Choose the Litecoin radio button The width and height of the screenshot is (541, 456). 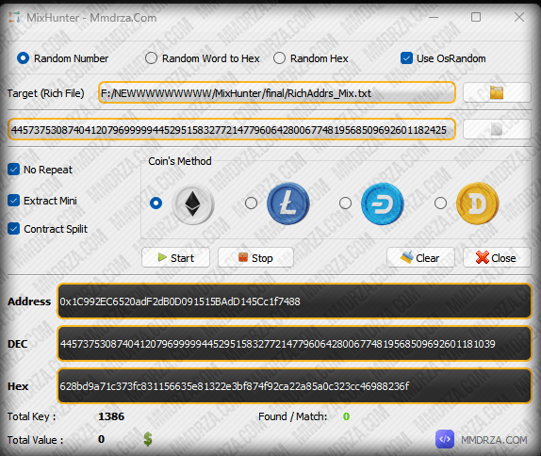pos(251,203)
